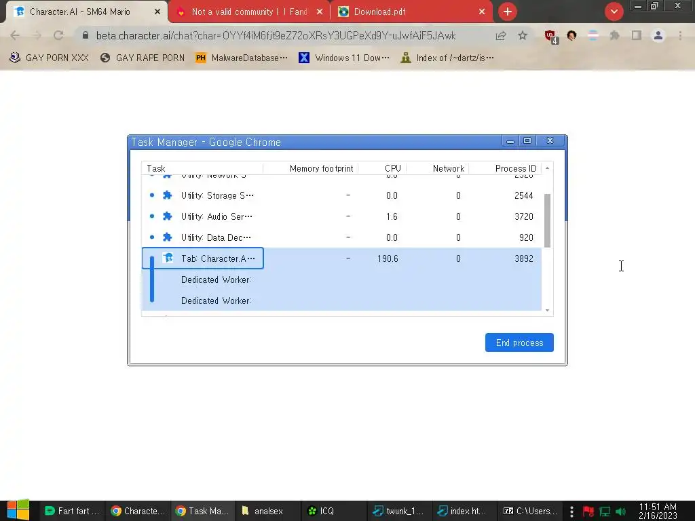This screenshot has width=695, height=521.
Task: Sort tasks by Memory footprint column
Action: (x=321, y=168)
